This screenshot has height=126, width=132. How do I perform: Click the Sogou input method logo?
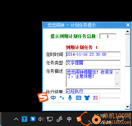tap(43, 97)
